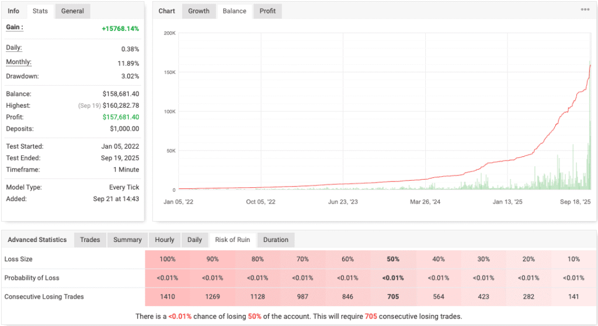Select the Risk of Ruin tab
598x326 pixels.
(x=233, y=240)
